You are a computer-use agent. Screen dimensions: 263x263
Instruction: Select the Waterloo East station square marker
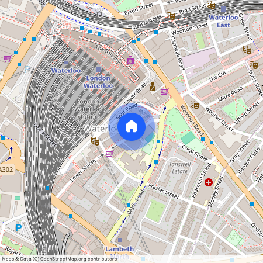(x=224, y=9)
